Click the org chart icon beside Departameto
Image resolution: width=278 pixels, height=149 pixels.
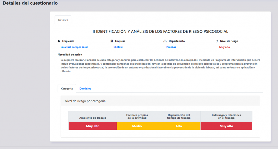[x=165, y=41]
